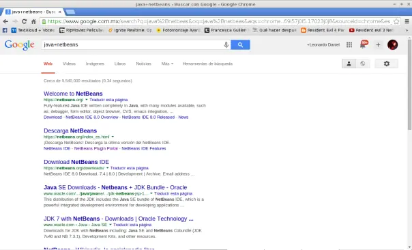This screenshot has height=250, width=412.
Task: Go back with the browser back arrow
Action: tap(5, 21)
